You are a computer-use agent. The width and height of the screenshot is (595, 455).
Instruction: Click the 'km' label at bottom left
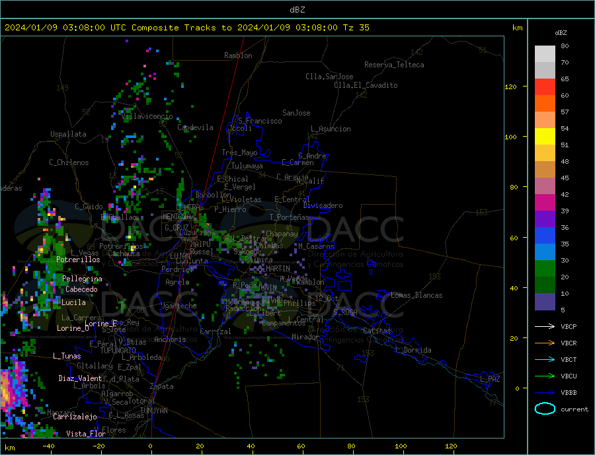click(10, 448)
